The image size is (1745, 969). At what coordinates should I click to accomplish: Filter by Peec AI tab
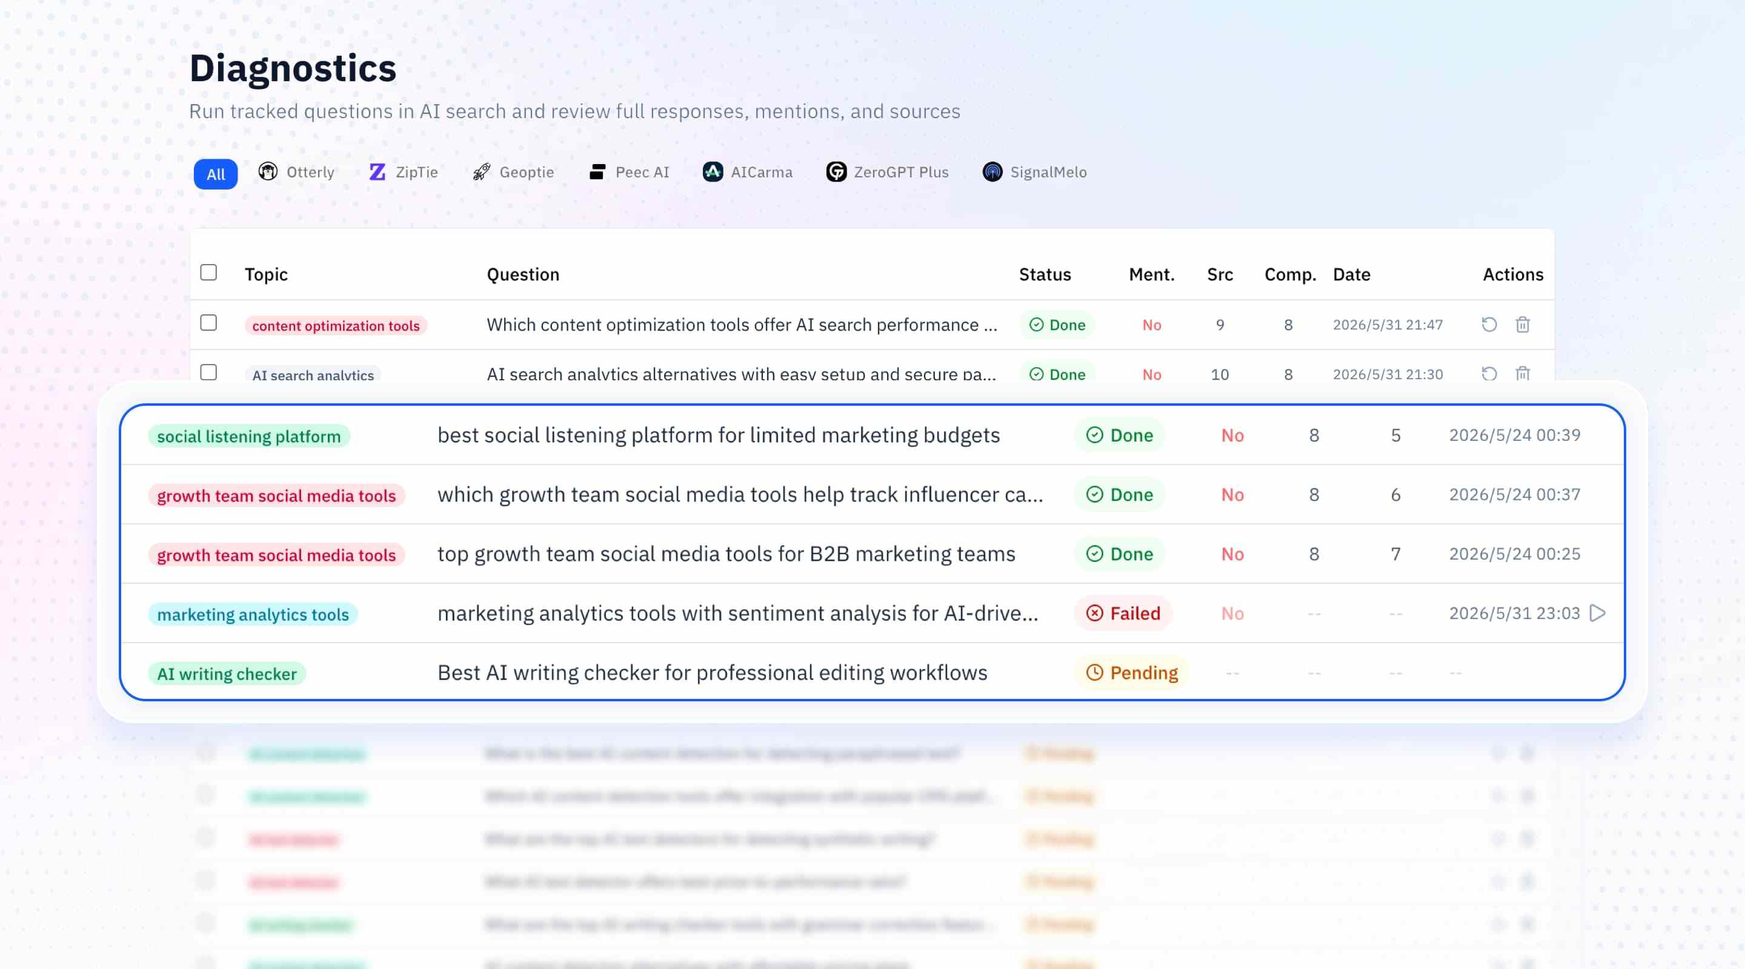tap(630, 172)
